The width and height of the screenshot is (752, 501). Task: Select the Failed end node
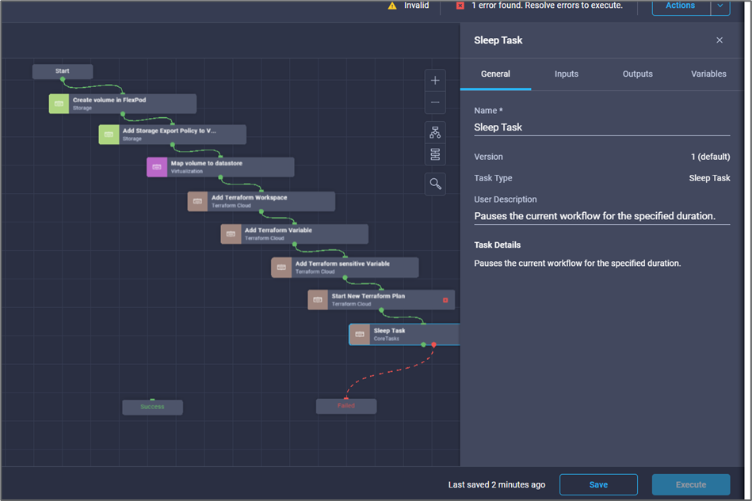pyautogui.click(x=346, y=406)
